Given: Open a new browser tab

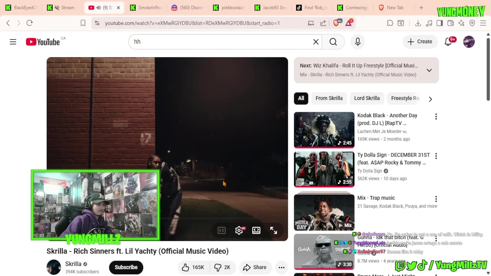Looking at the screenshot, I should tap(421, 8).
